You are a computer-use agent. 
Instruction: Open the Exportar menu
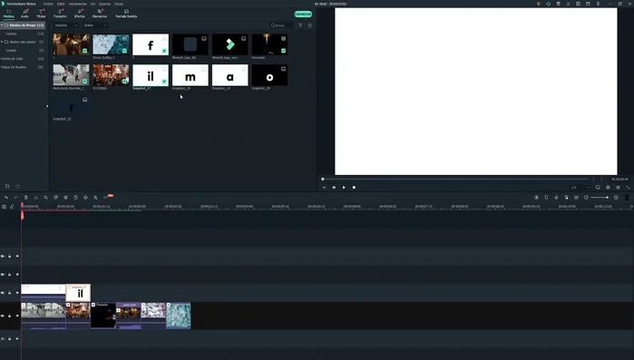pos(104,4)
